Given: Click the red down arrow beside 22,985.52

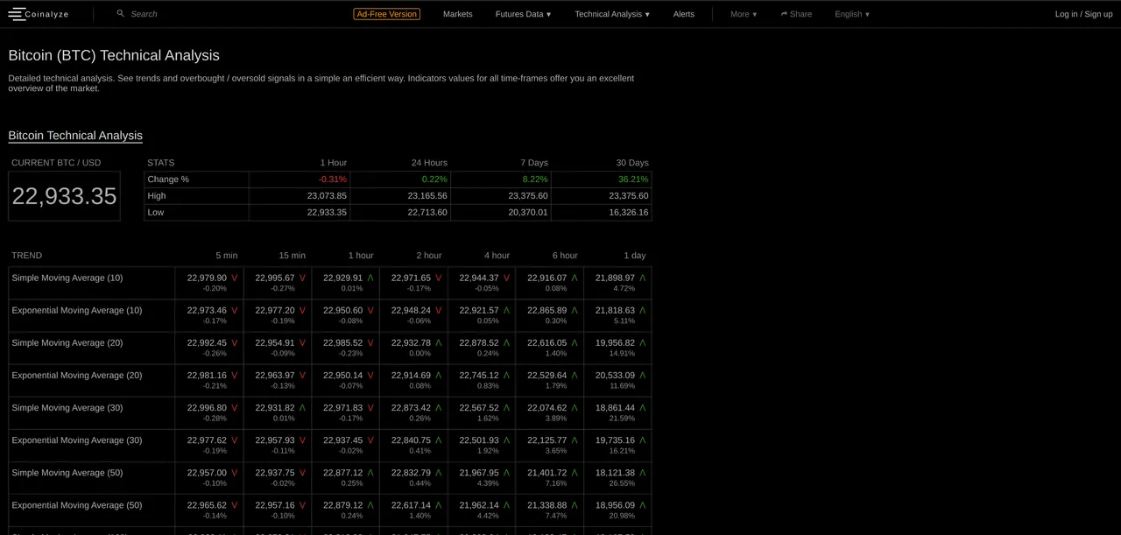Looking at the screenshot, I should click(x=370, y=343).
